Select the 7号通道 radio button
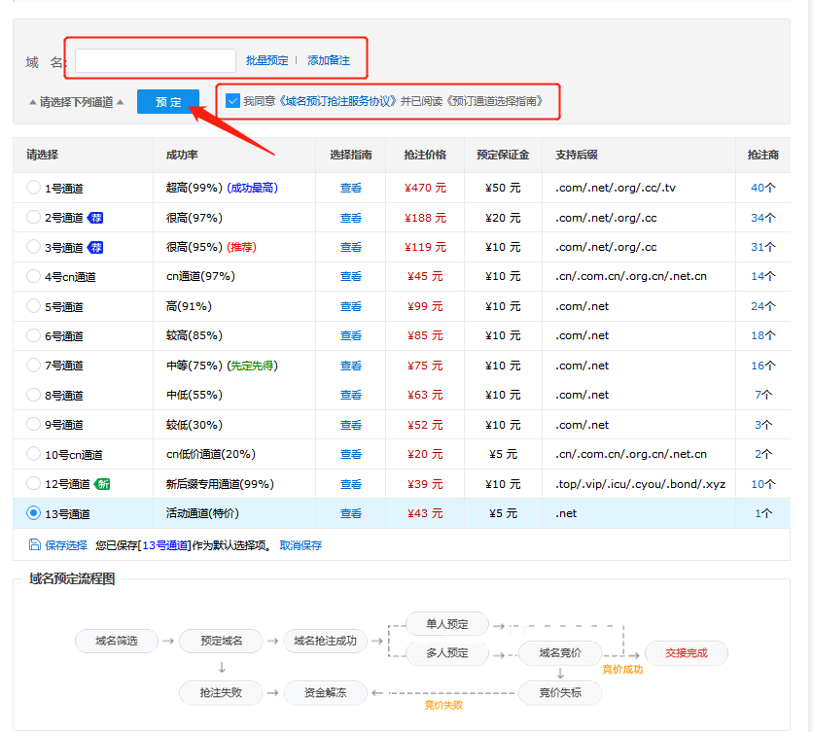Viewport: 813px width, 732px height. tap(33, 365)
